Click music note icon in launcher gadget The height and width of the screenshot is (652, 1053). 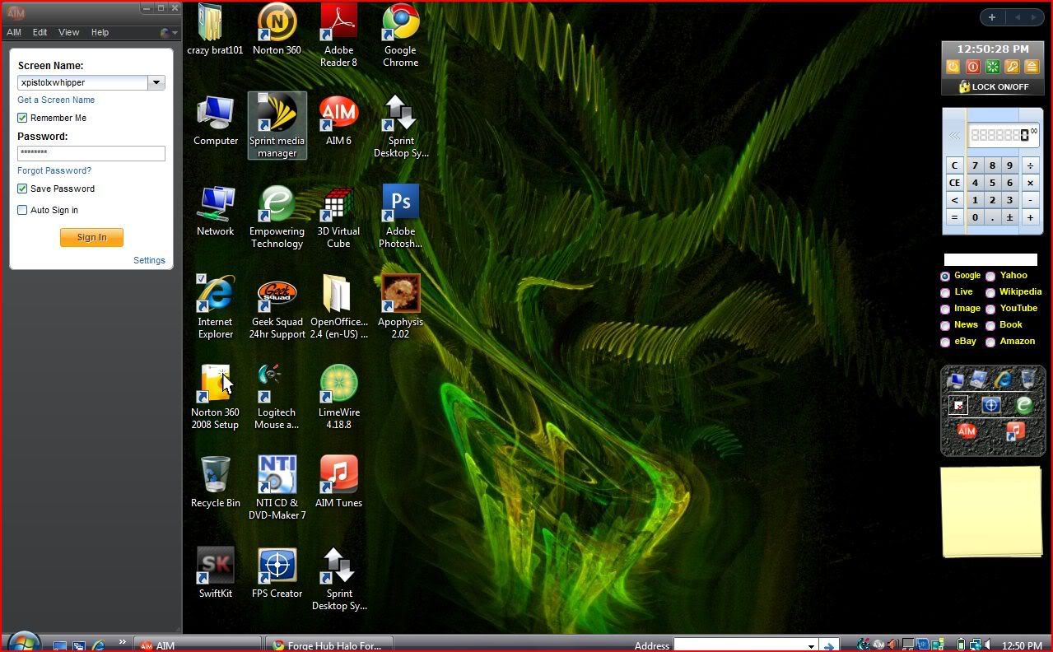pyautogui.click(x=1015, y=431)
